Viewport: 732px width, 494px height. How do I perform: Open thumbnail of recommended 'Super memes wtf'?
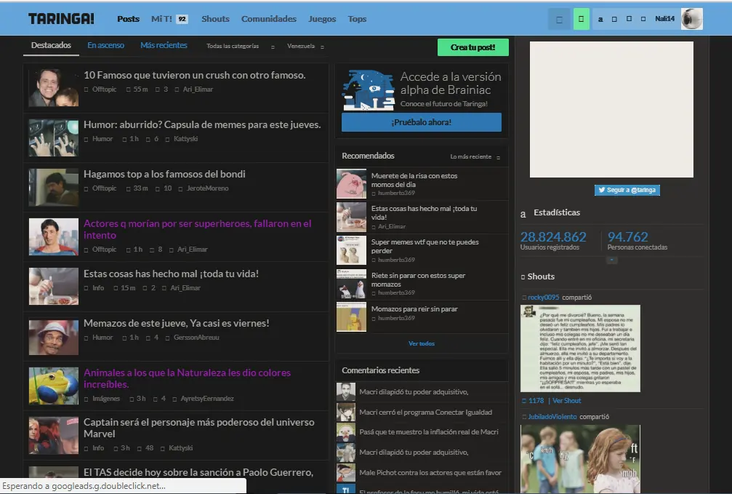point(351,250)
